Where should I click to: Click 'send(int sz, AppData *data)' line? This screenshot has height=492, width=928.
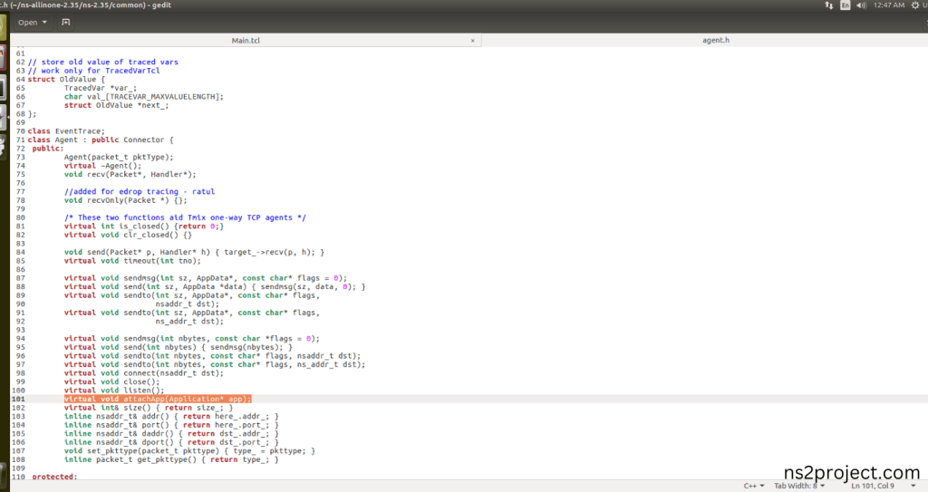tap(215, 286)
